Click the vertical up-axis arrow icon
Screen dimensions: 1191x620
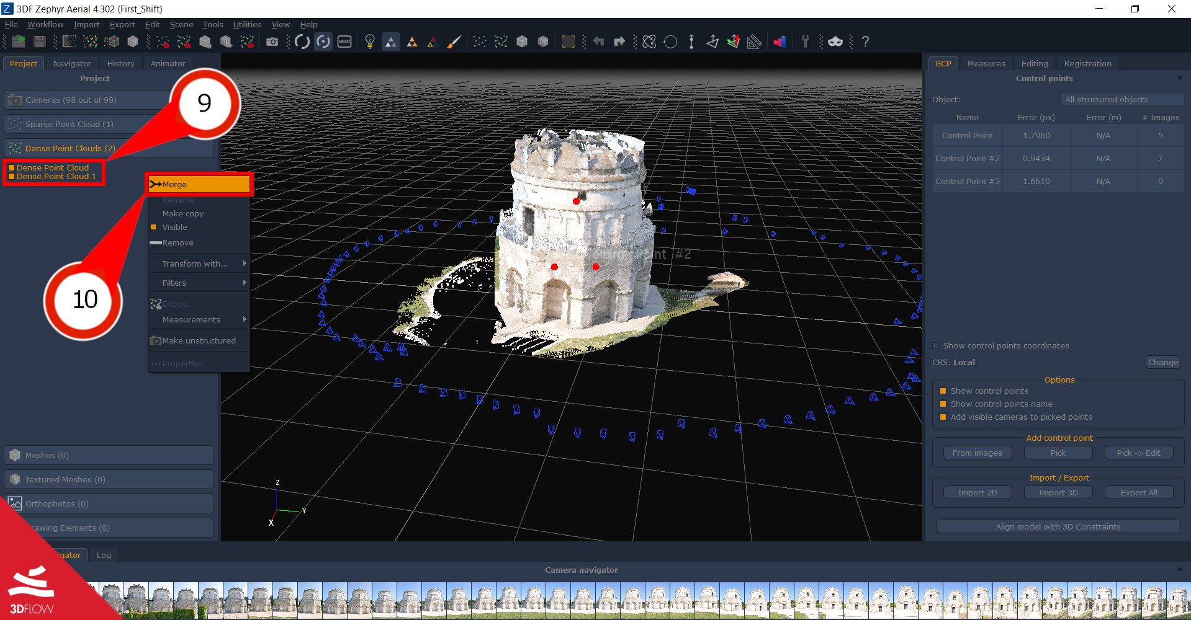(691, 42)
